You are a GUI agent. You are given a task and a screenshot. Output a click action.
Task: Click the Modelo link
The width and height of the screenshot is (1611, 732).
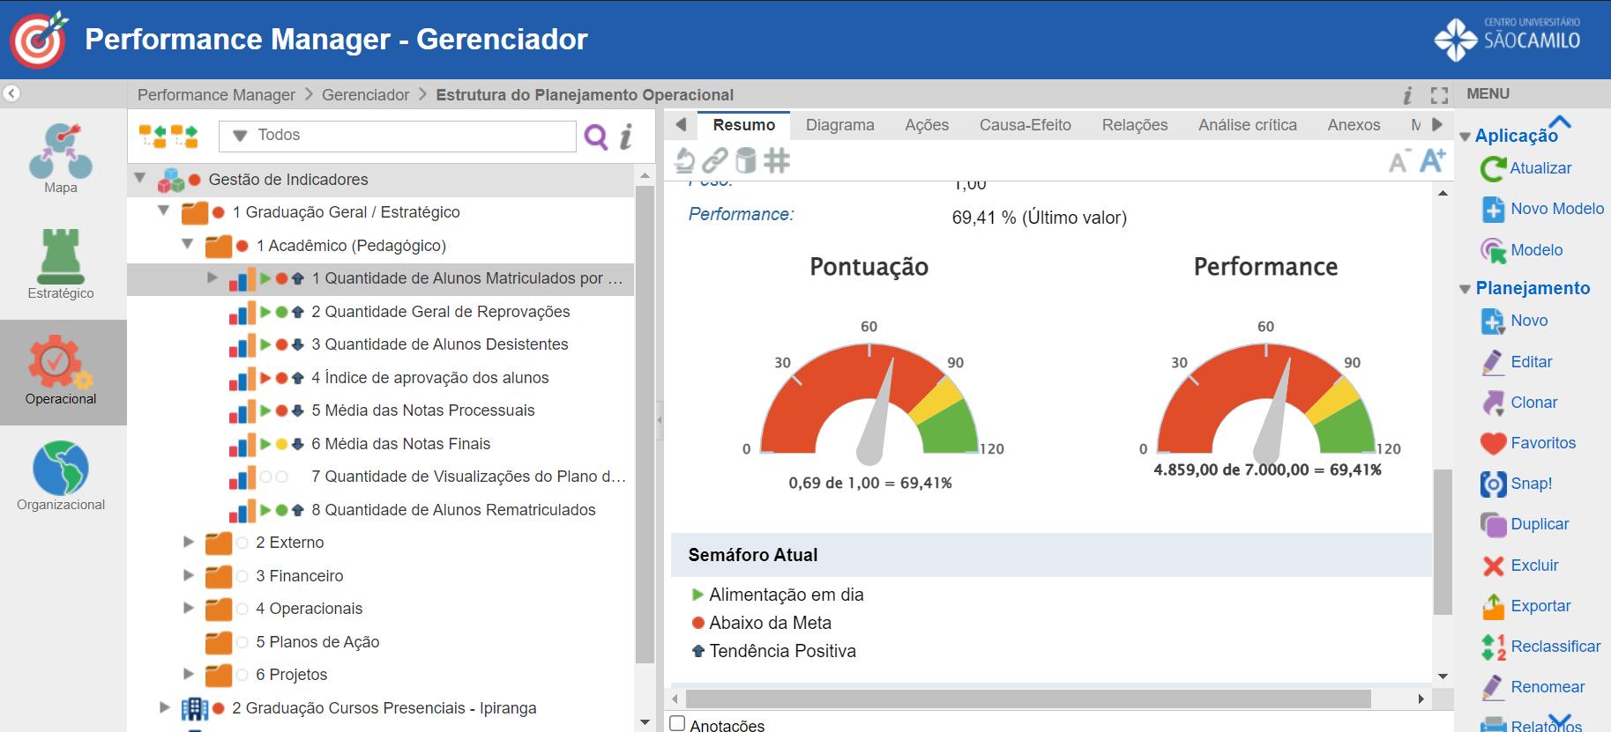pyautogui.click(x=1536, y=250)
